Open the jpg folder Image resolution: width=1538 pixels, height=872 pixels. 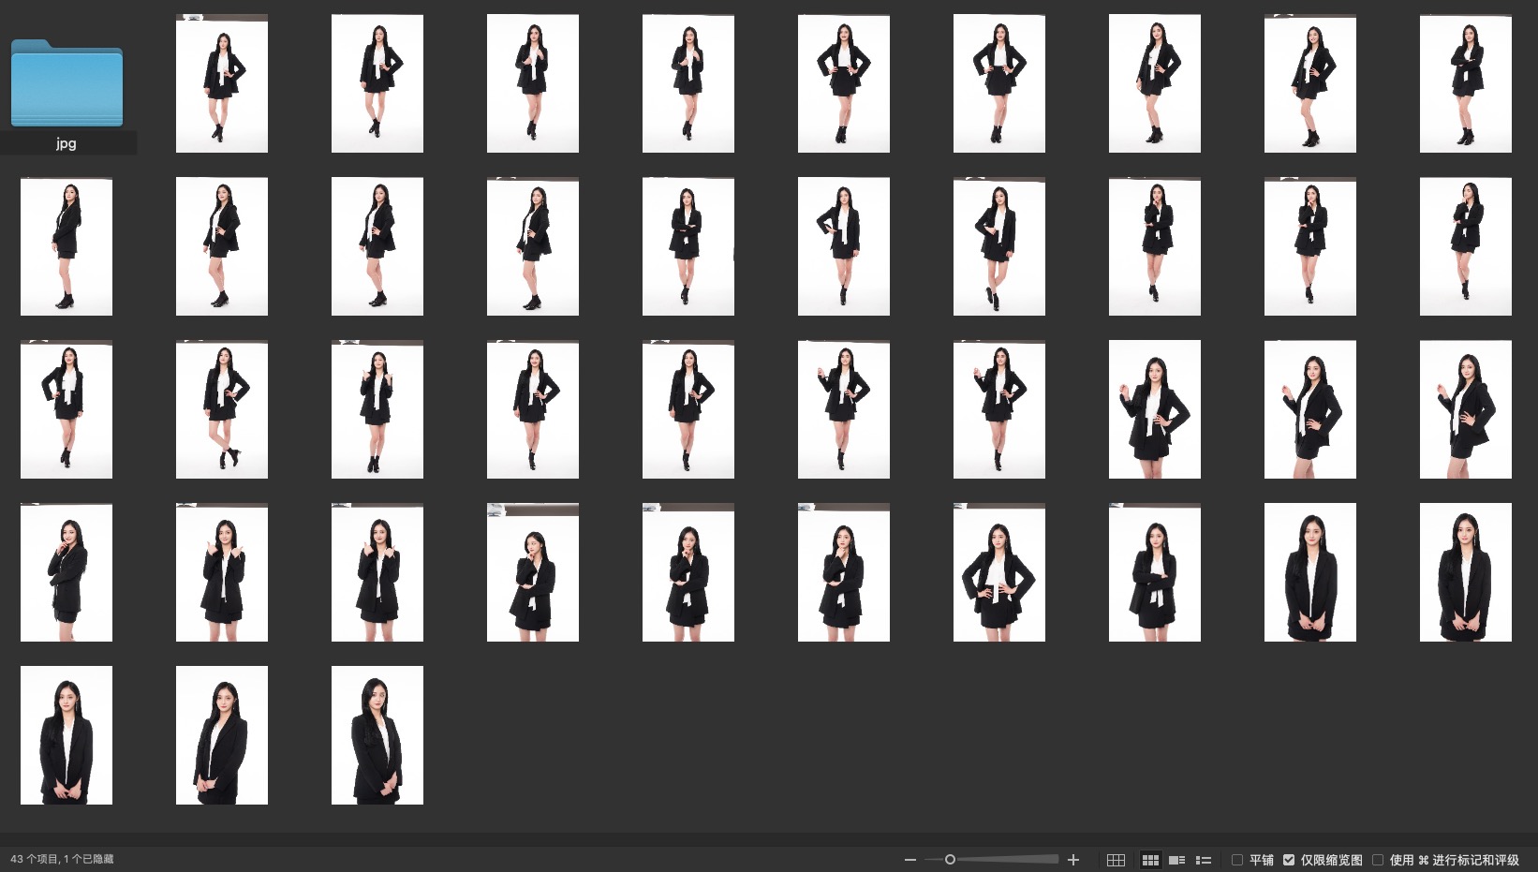pos(67,84)
